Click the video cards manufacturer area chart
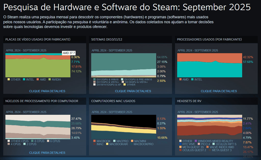 click(38, 65)
